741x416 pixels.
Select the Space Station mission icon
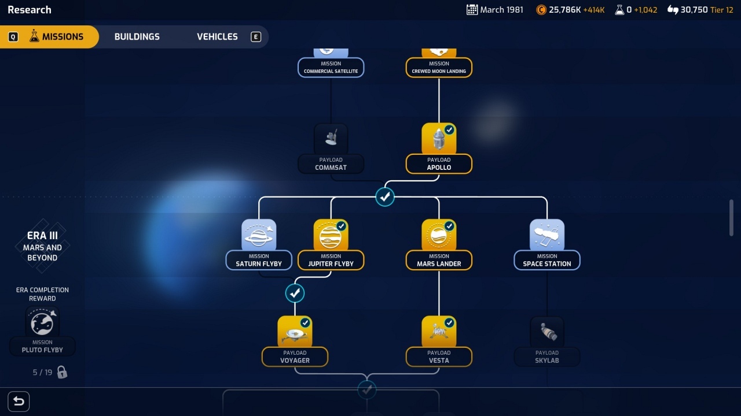click(x=546, y=235)
